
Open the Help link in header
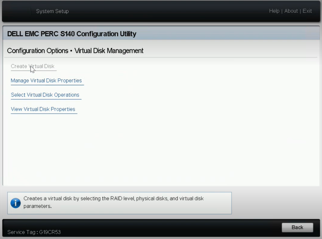274,11
